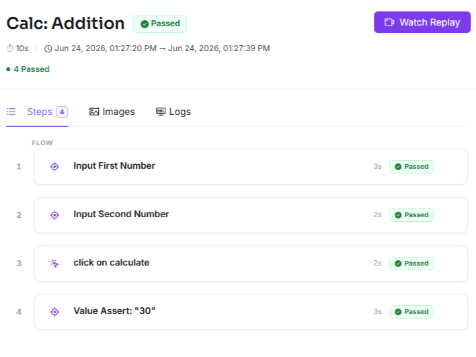476x357 pixels.
Task: Expand the click on calculate step
Action: tap(251, 263)
